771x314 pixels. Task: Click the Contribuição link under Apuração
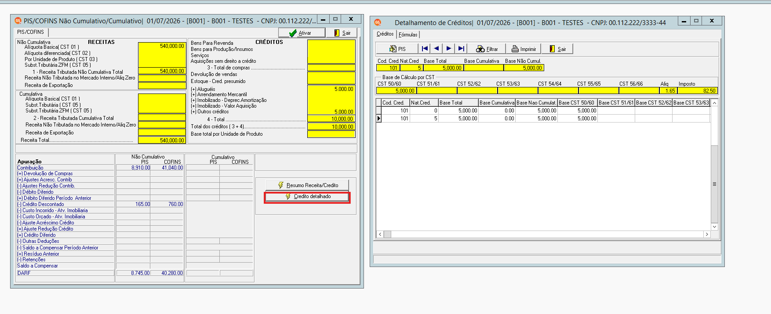(30, 168)
